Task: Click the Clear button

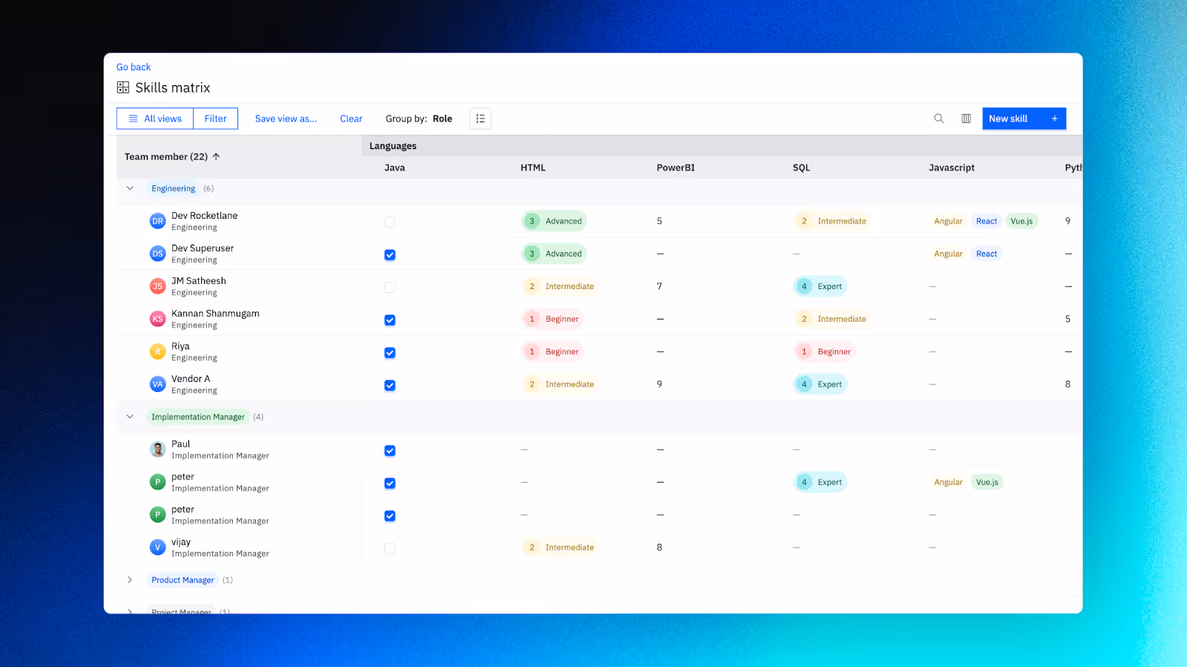Action: coord(351,119)
